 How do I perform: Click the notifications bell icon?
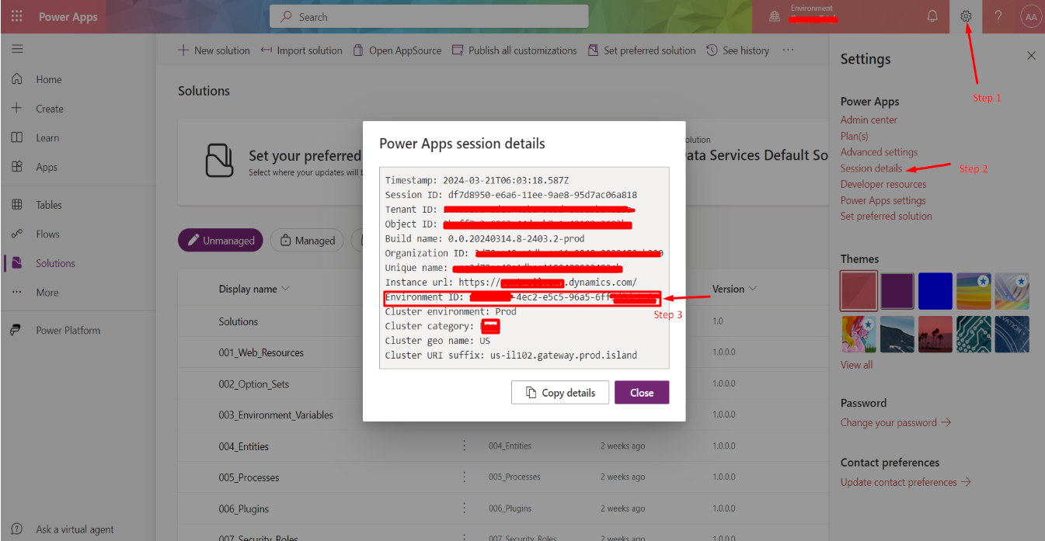932,16
